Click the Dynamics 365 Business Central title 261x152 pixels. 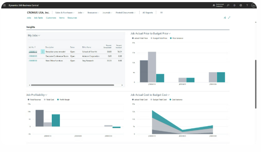24,5
